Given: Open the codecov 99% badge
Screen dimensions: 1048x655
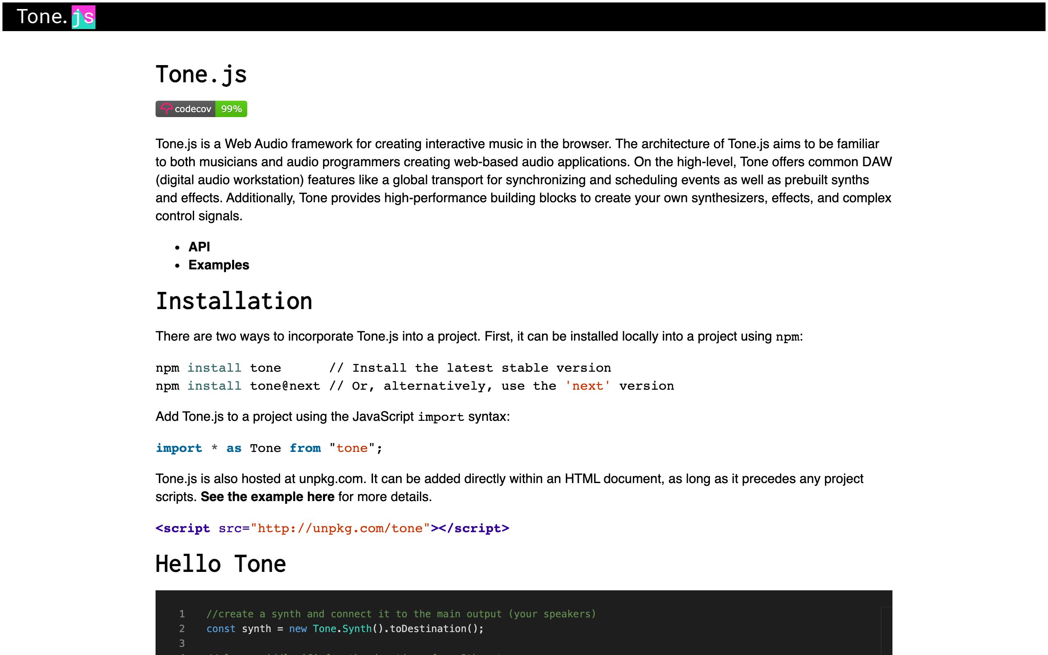Looking at the screenshot, I should click(201, 109).
